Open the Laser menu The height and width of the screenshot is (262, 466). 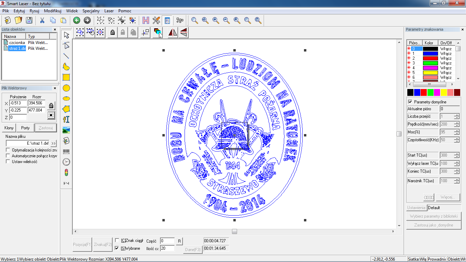(x=109, y=11)
